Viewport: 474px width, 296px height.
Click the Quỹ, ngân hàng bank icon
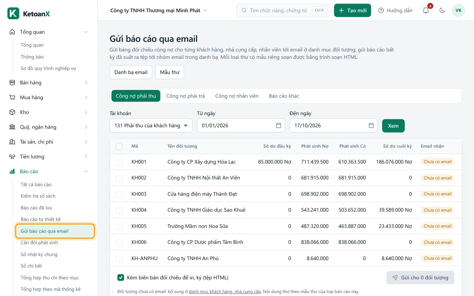click(x=12, y=127)
